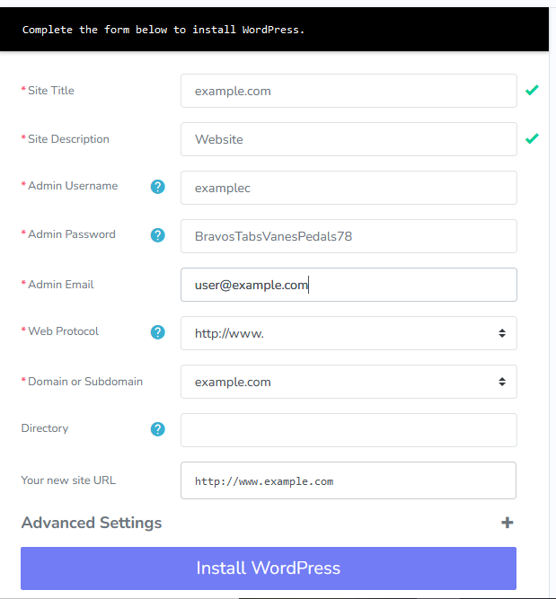Expand the Advanced Settings heading
The width and height of the screenshot is (556, 599).
(x=92, y=523)
